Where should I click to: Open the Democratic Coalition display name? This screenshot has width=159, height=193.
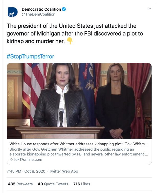tap(41, 9)
